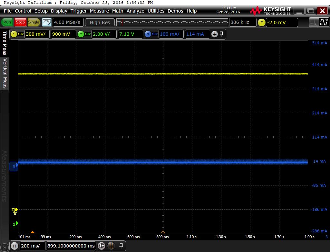Open the trigger edge setup icon

point(324,22)
